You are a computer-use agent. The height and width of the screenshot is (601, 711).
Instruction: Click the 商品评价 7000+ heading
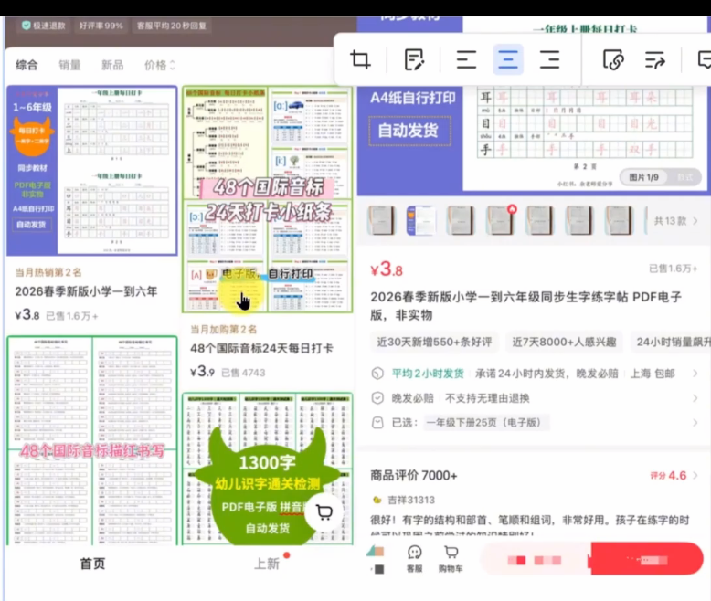[x=414, y=476]
